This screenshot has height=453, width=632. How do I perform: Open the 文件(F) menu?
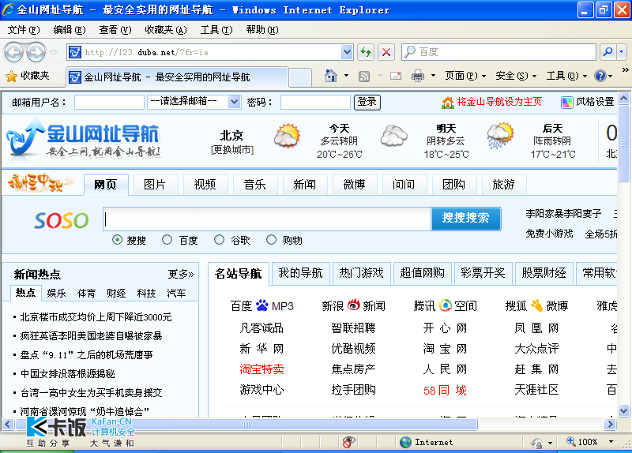(x=24, y=30)
